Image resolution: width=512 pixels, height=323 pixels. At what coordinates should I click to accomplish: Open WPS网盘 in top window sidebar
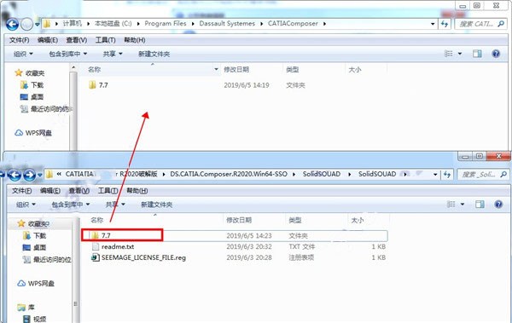[x=33, y=133]
